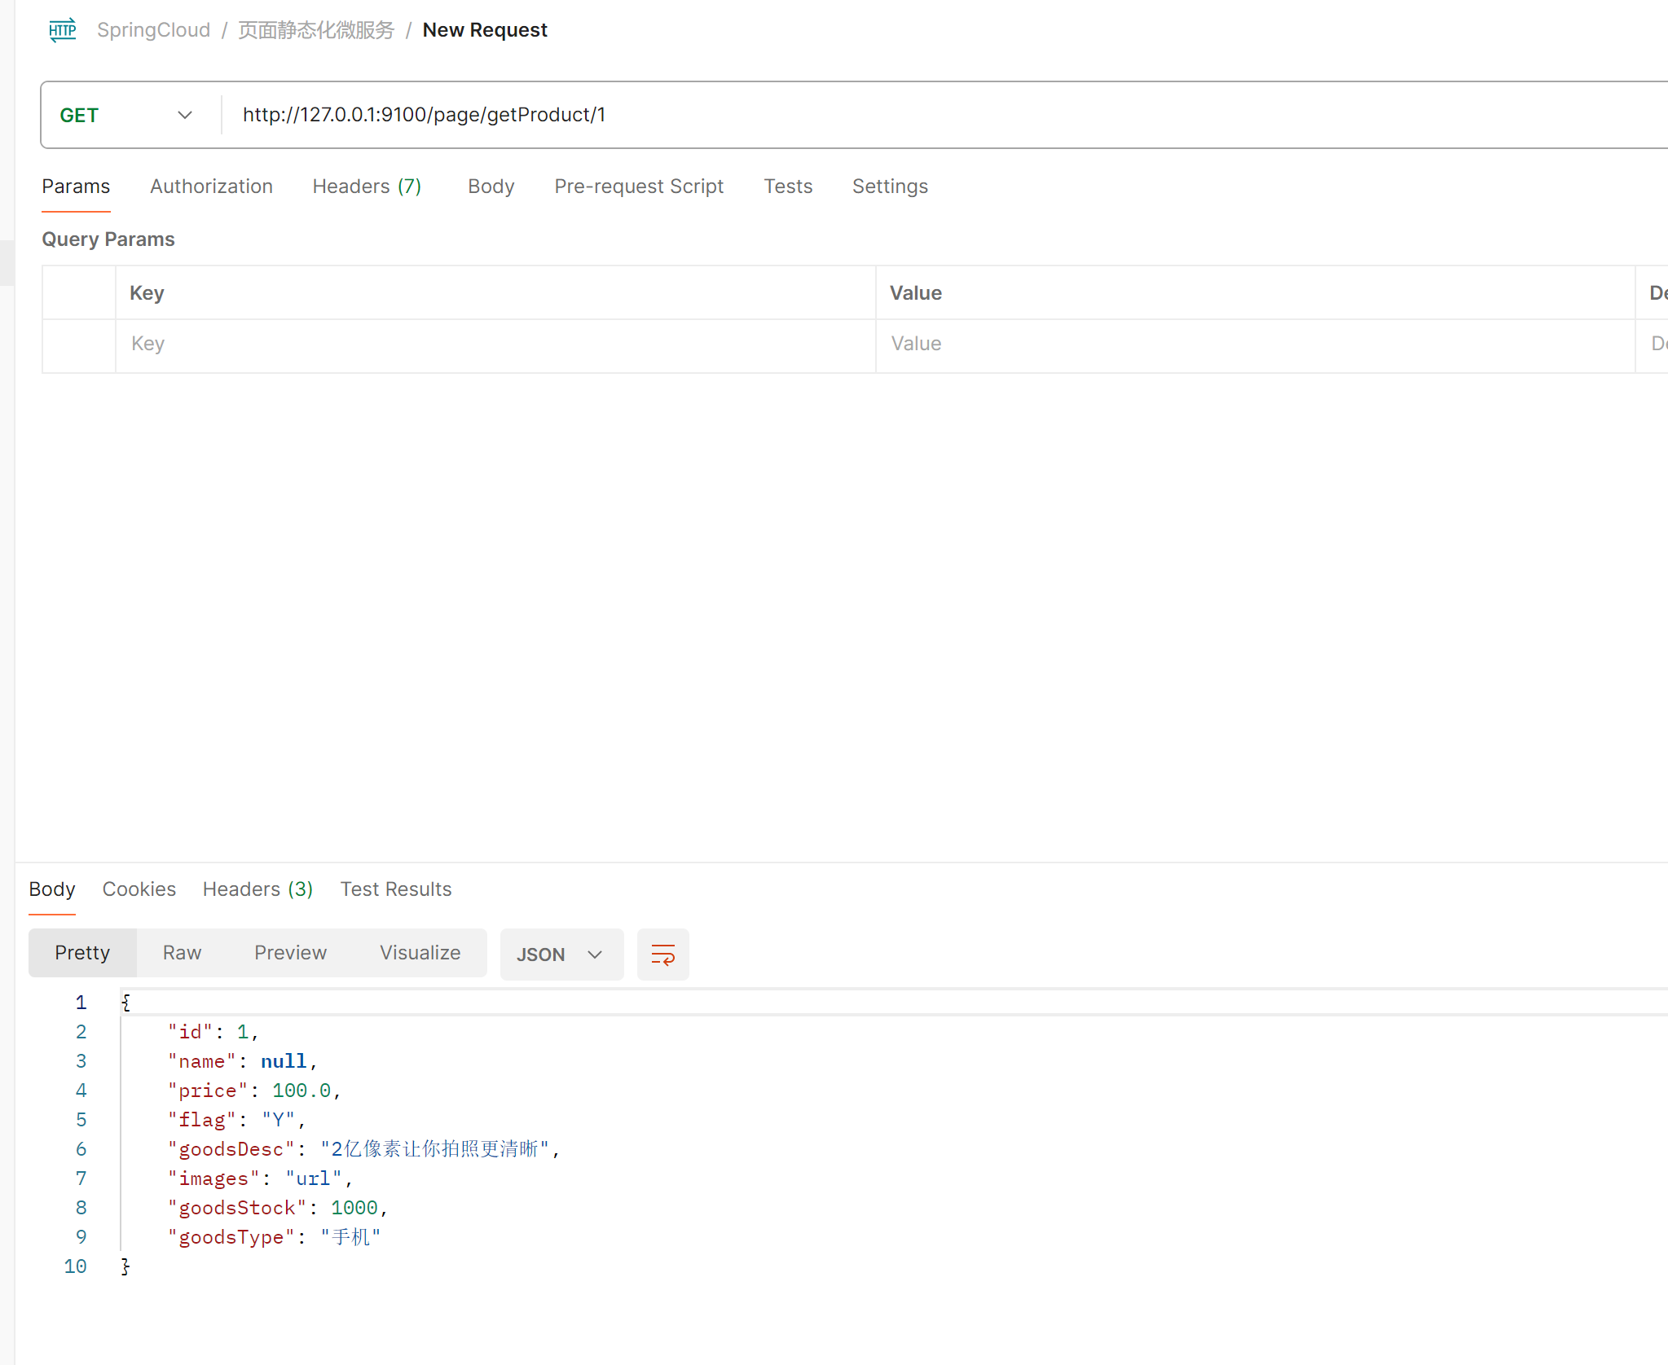The image size is (1668, 1365).
Task: Open the request Headers (7) tab
Action: pyautogui.click(x=367, y=187)
